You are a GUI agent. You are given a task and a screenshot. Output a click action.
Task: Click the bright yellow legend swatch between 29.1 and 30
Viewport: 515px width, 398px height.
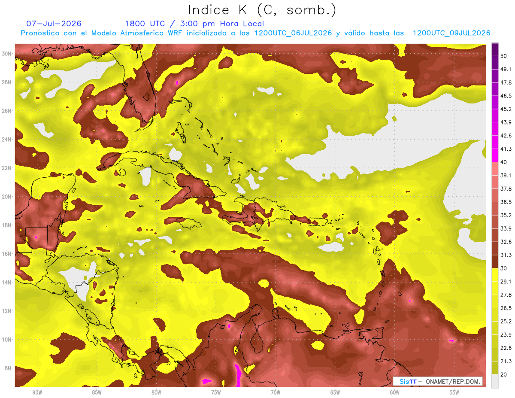[x=495, y=275]
